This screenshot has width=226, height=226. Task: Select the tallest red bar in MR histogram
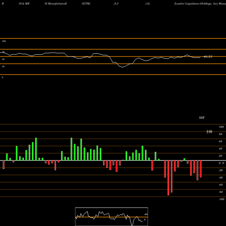pos(168,178)
